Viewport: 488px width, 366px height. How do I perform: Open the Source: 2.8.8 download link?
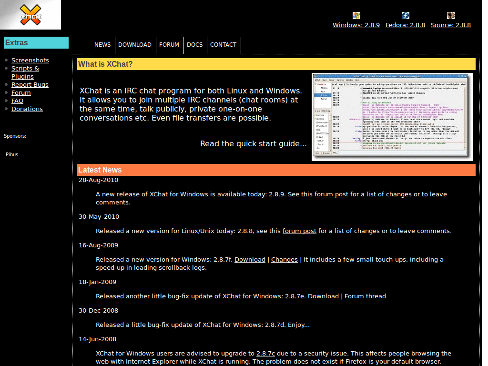coord(451,25)
